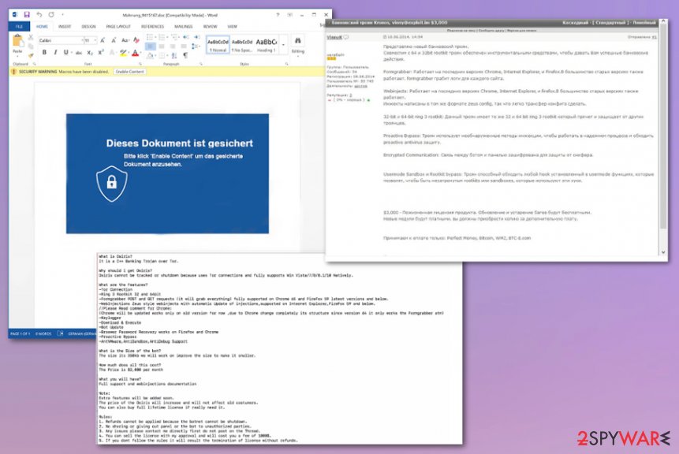Switch to the REFERENCES tab

[152, 26]
